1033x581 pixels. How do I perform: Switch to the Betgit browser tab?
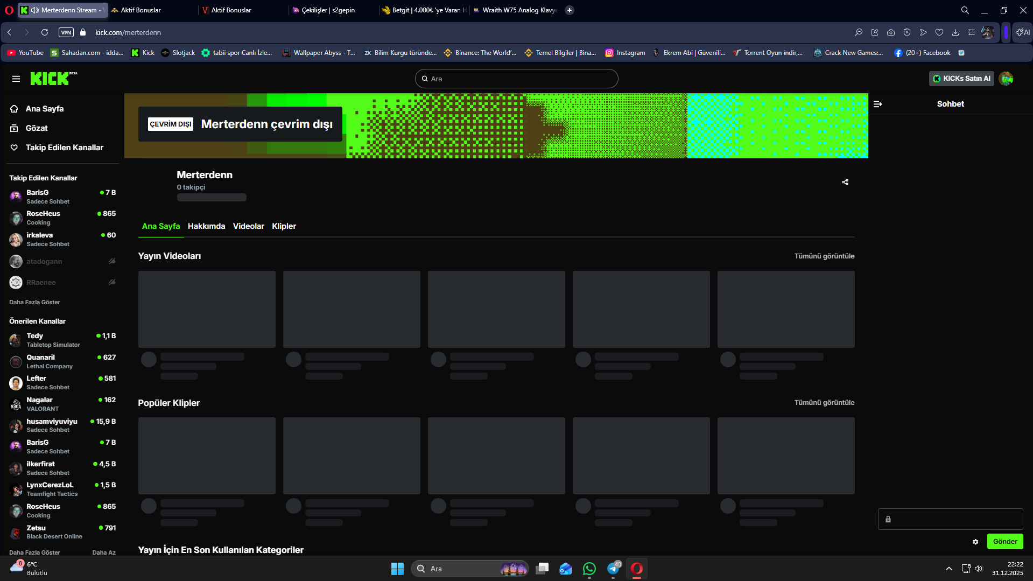423,10
